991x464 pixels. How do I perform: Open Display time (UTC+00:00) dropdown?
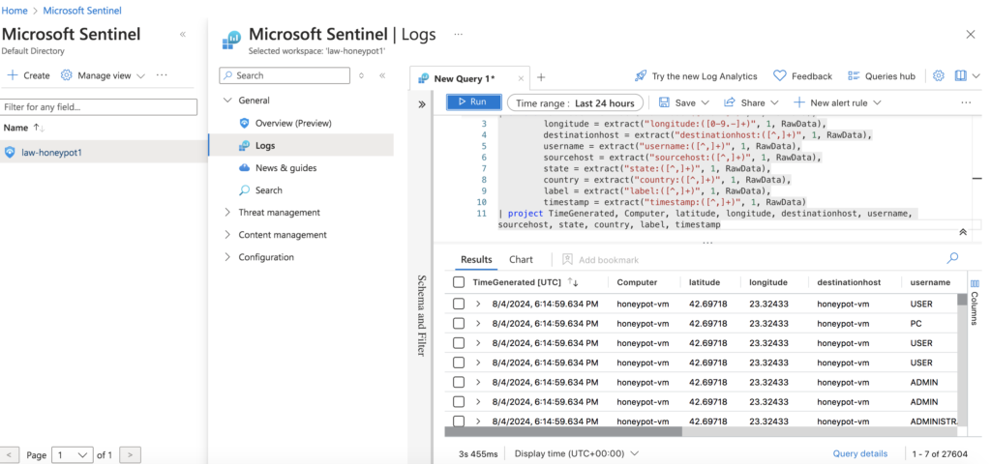(577, 453)
